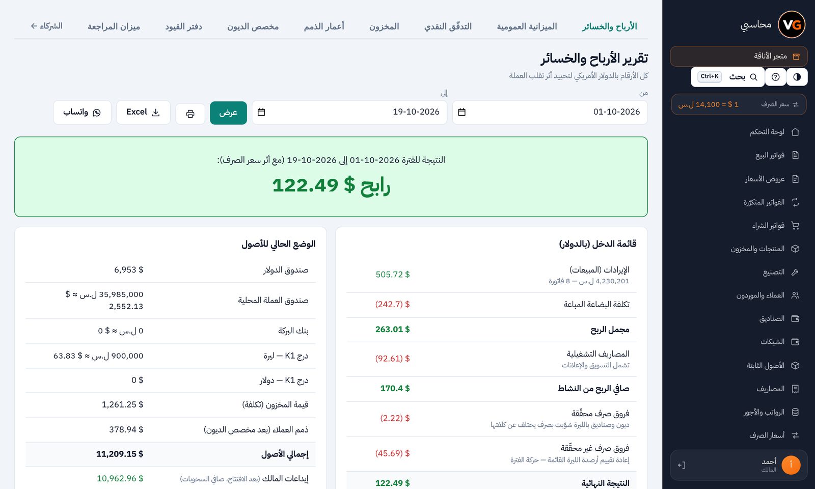This screenshot has width=815, height=489.
Task: Go to الشركاء tab with arrow
Action: (x=46, y=26)
